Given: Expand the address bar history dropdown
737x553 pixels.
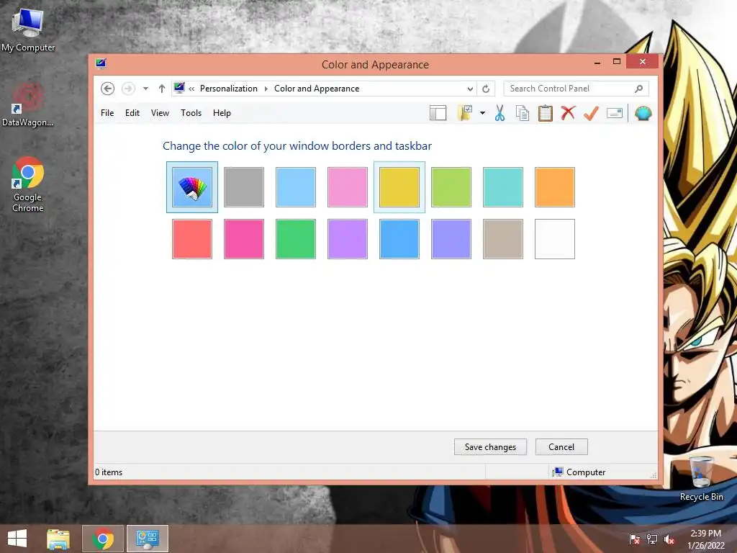Looking at the screenshot, I should click(x=470, y=89).
